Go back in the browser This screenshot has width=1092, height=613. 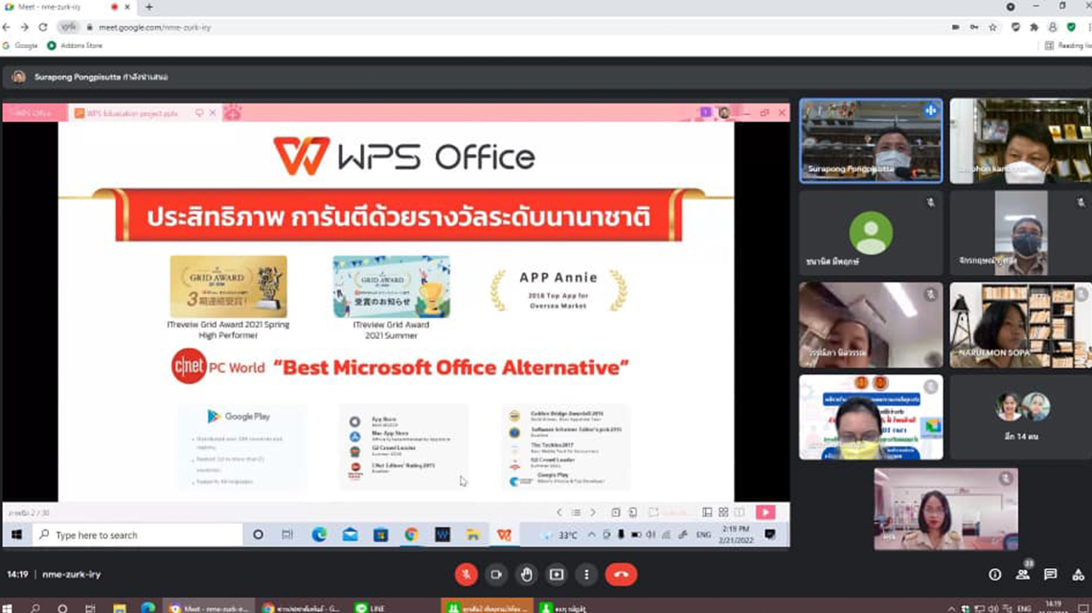7,27
